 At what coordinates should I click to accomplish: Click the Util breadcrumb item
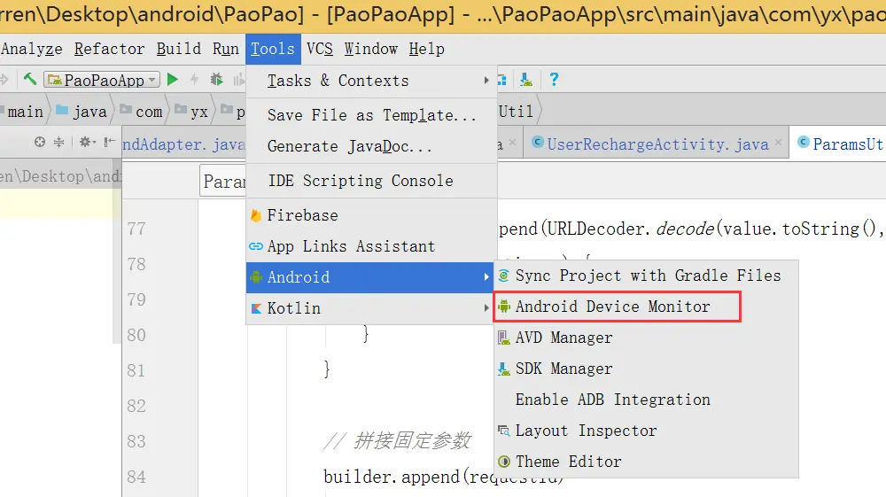point(516,112)
